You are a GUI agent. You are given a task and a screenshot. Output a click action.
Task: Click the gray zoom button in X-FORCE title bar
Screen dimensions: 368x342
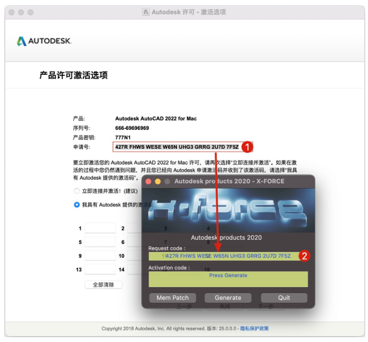tap(167, 181)
